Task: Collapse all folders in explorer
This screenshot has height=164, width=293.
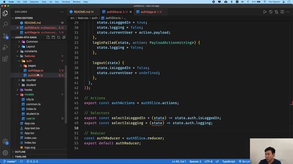Action: coord(64,37)
